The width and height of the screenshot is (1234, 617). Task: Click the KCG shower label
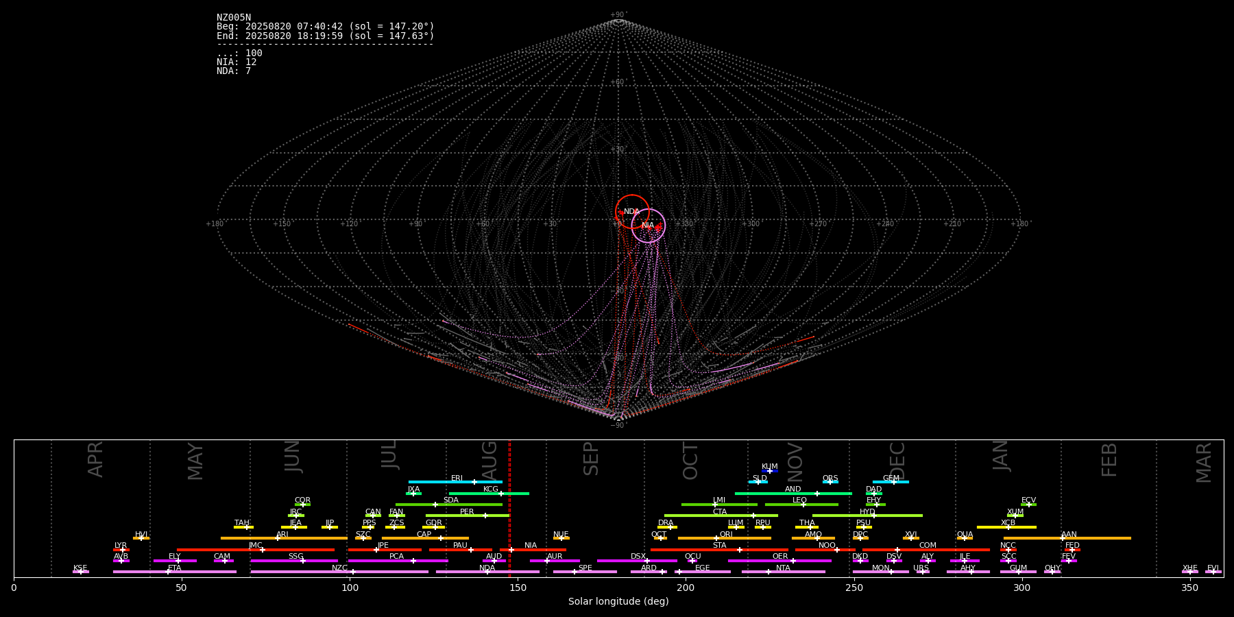point(491,489)
